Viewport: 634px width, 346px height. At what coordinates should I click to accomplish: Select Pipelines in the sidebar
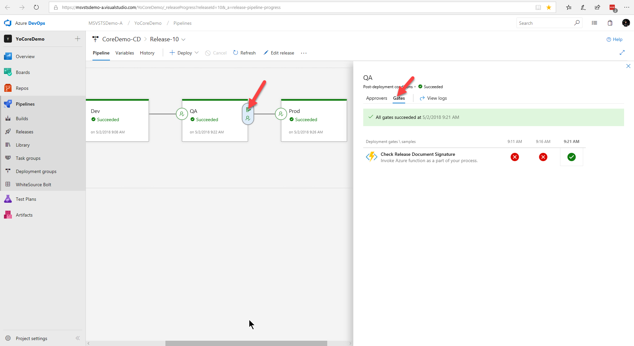(25, 104)
